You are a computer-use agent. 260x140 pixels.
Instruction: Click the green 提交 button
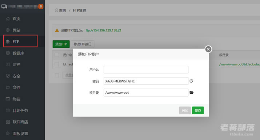point(198,110)
